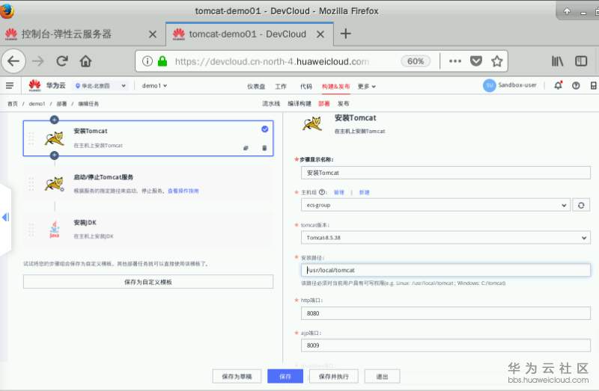The width and height of the screenshot is (599, 391).
Task: Refresh the host group list icon
Action: click(581, 206)
